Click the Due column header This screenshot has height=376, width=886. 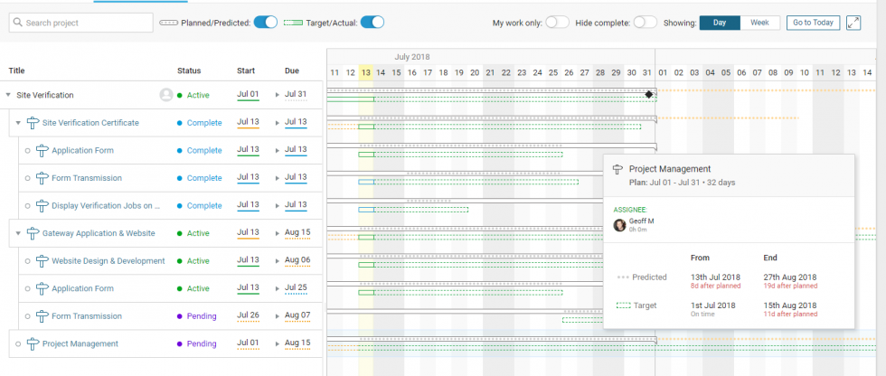(x=292, y=70)
